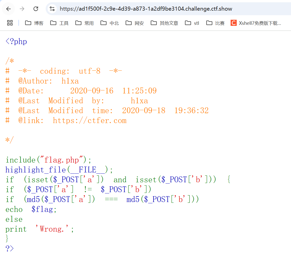Screen dimensions: 291x260
Task: Click the 'echo $flag;' line
Action: [x=31, y=209]
